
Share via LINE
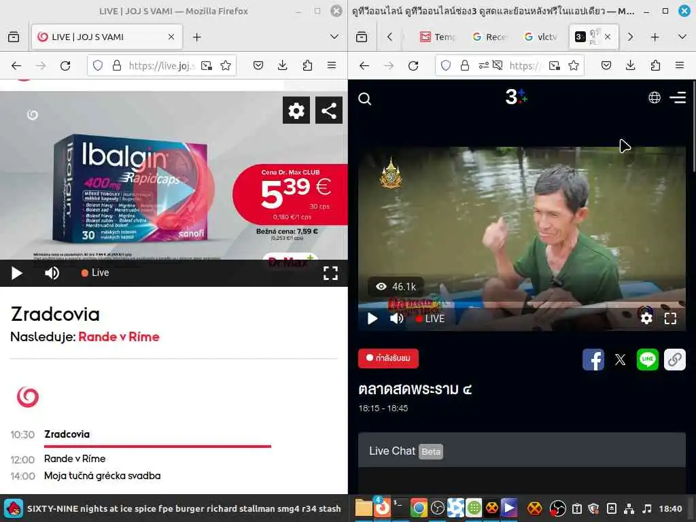point(647,359)
